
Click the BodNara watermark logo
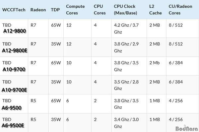[186, 128]
